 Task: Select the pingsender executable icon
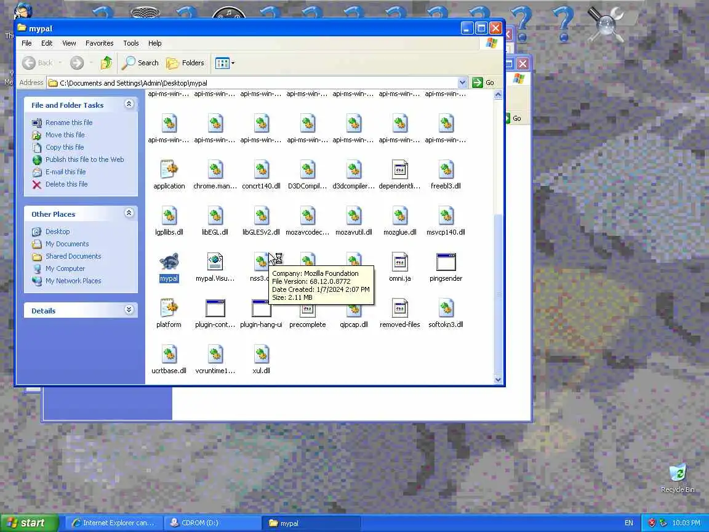point(446,262)
